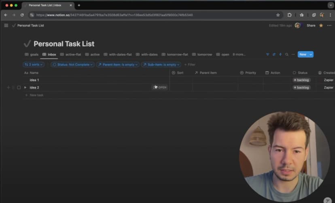Open the browser profile avatar
Image resolution: width=335 pixels, height=203 pixels.
tap(322, 15)
